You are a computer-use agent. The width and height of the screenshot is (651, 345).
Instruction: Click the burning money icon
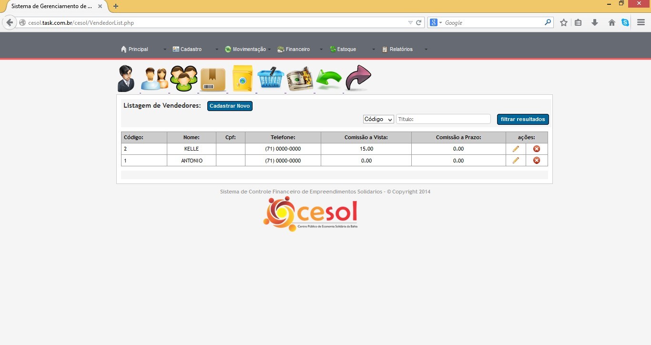pos(300,79)
